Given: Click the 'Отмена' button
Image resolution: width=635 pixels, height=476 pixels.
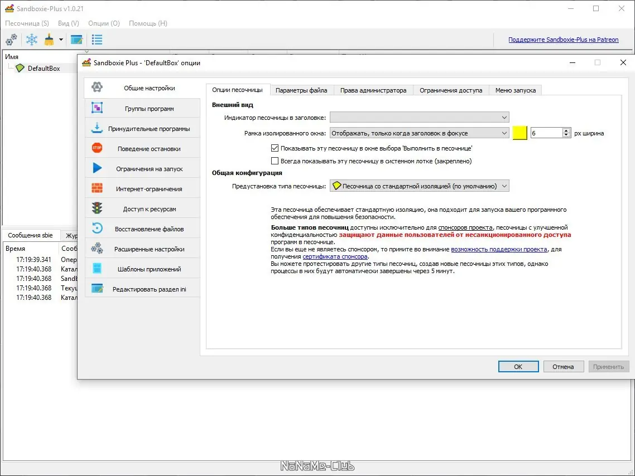Looking at the screenshot, I should click(563, 366).
